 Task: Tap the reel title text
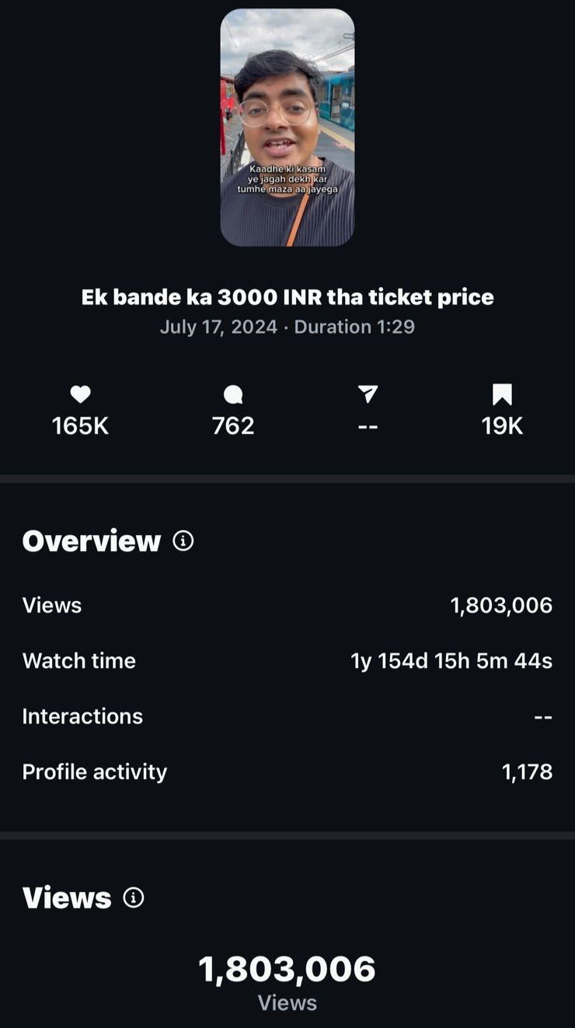pyautogui.click(x=287, y=297)
